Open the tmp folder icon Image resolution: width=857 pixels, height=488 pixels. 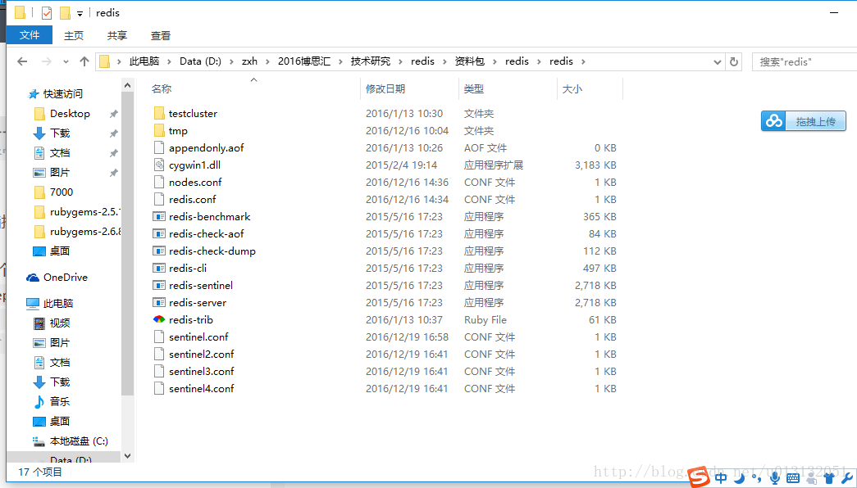click(x=159, y=130)
